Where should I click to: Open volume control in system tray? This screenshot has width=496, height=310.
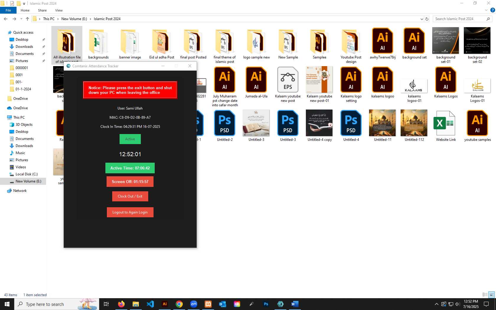click(x=458, y=304)
